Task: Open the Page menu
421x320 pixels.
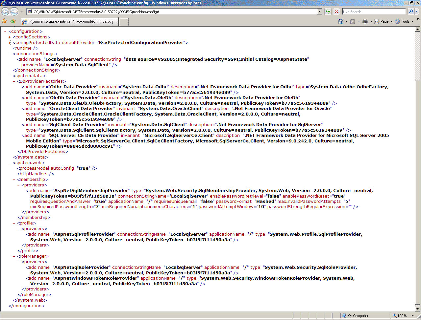Action: (384, 21)
